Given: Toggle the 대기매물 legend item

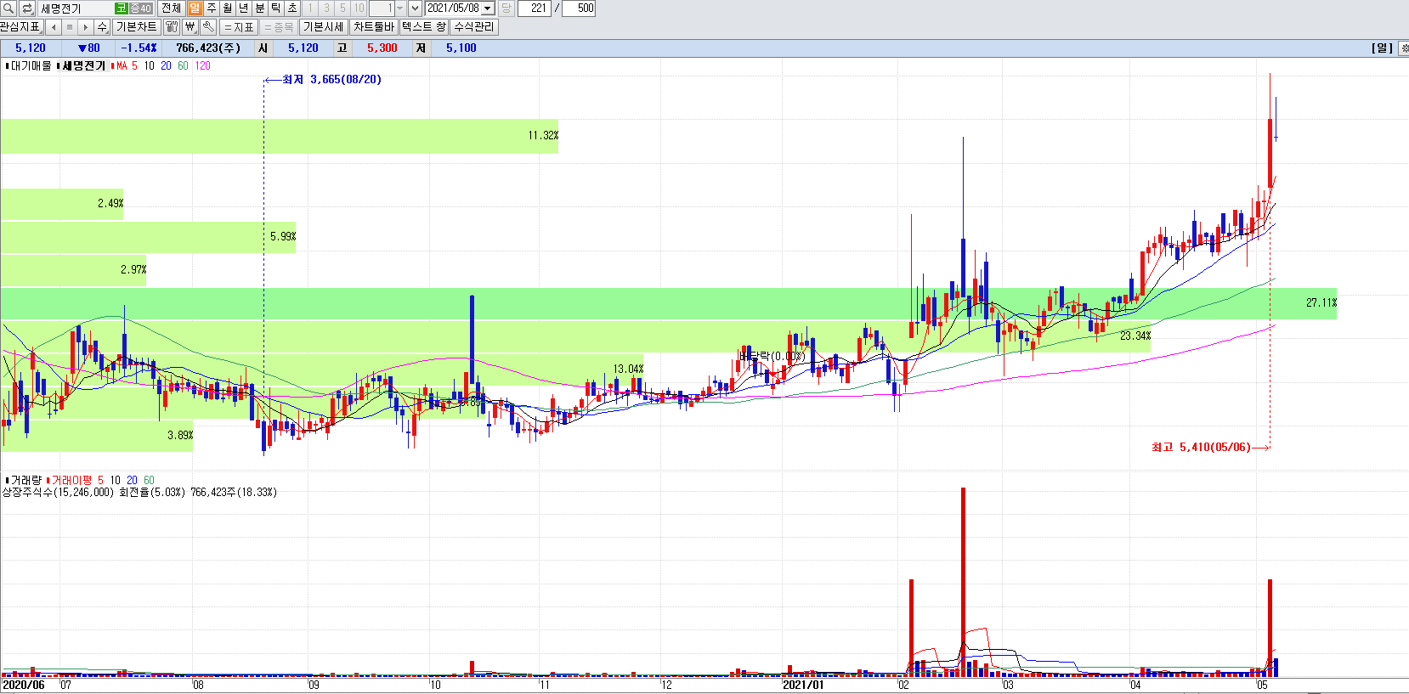Looking at the screenshot, I should 29,65.
